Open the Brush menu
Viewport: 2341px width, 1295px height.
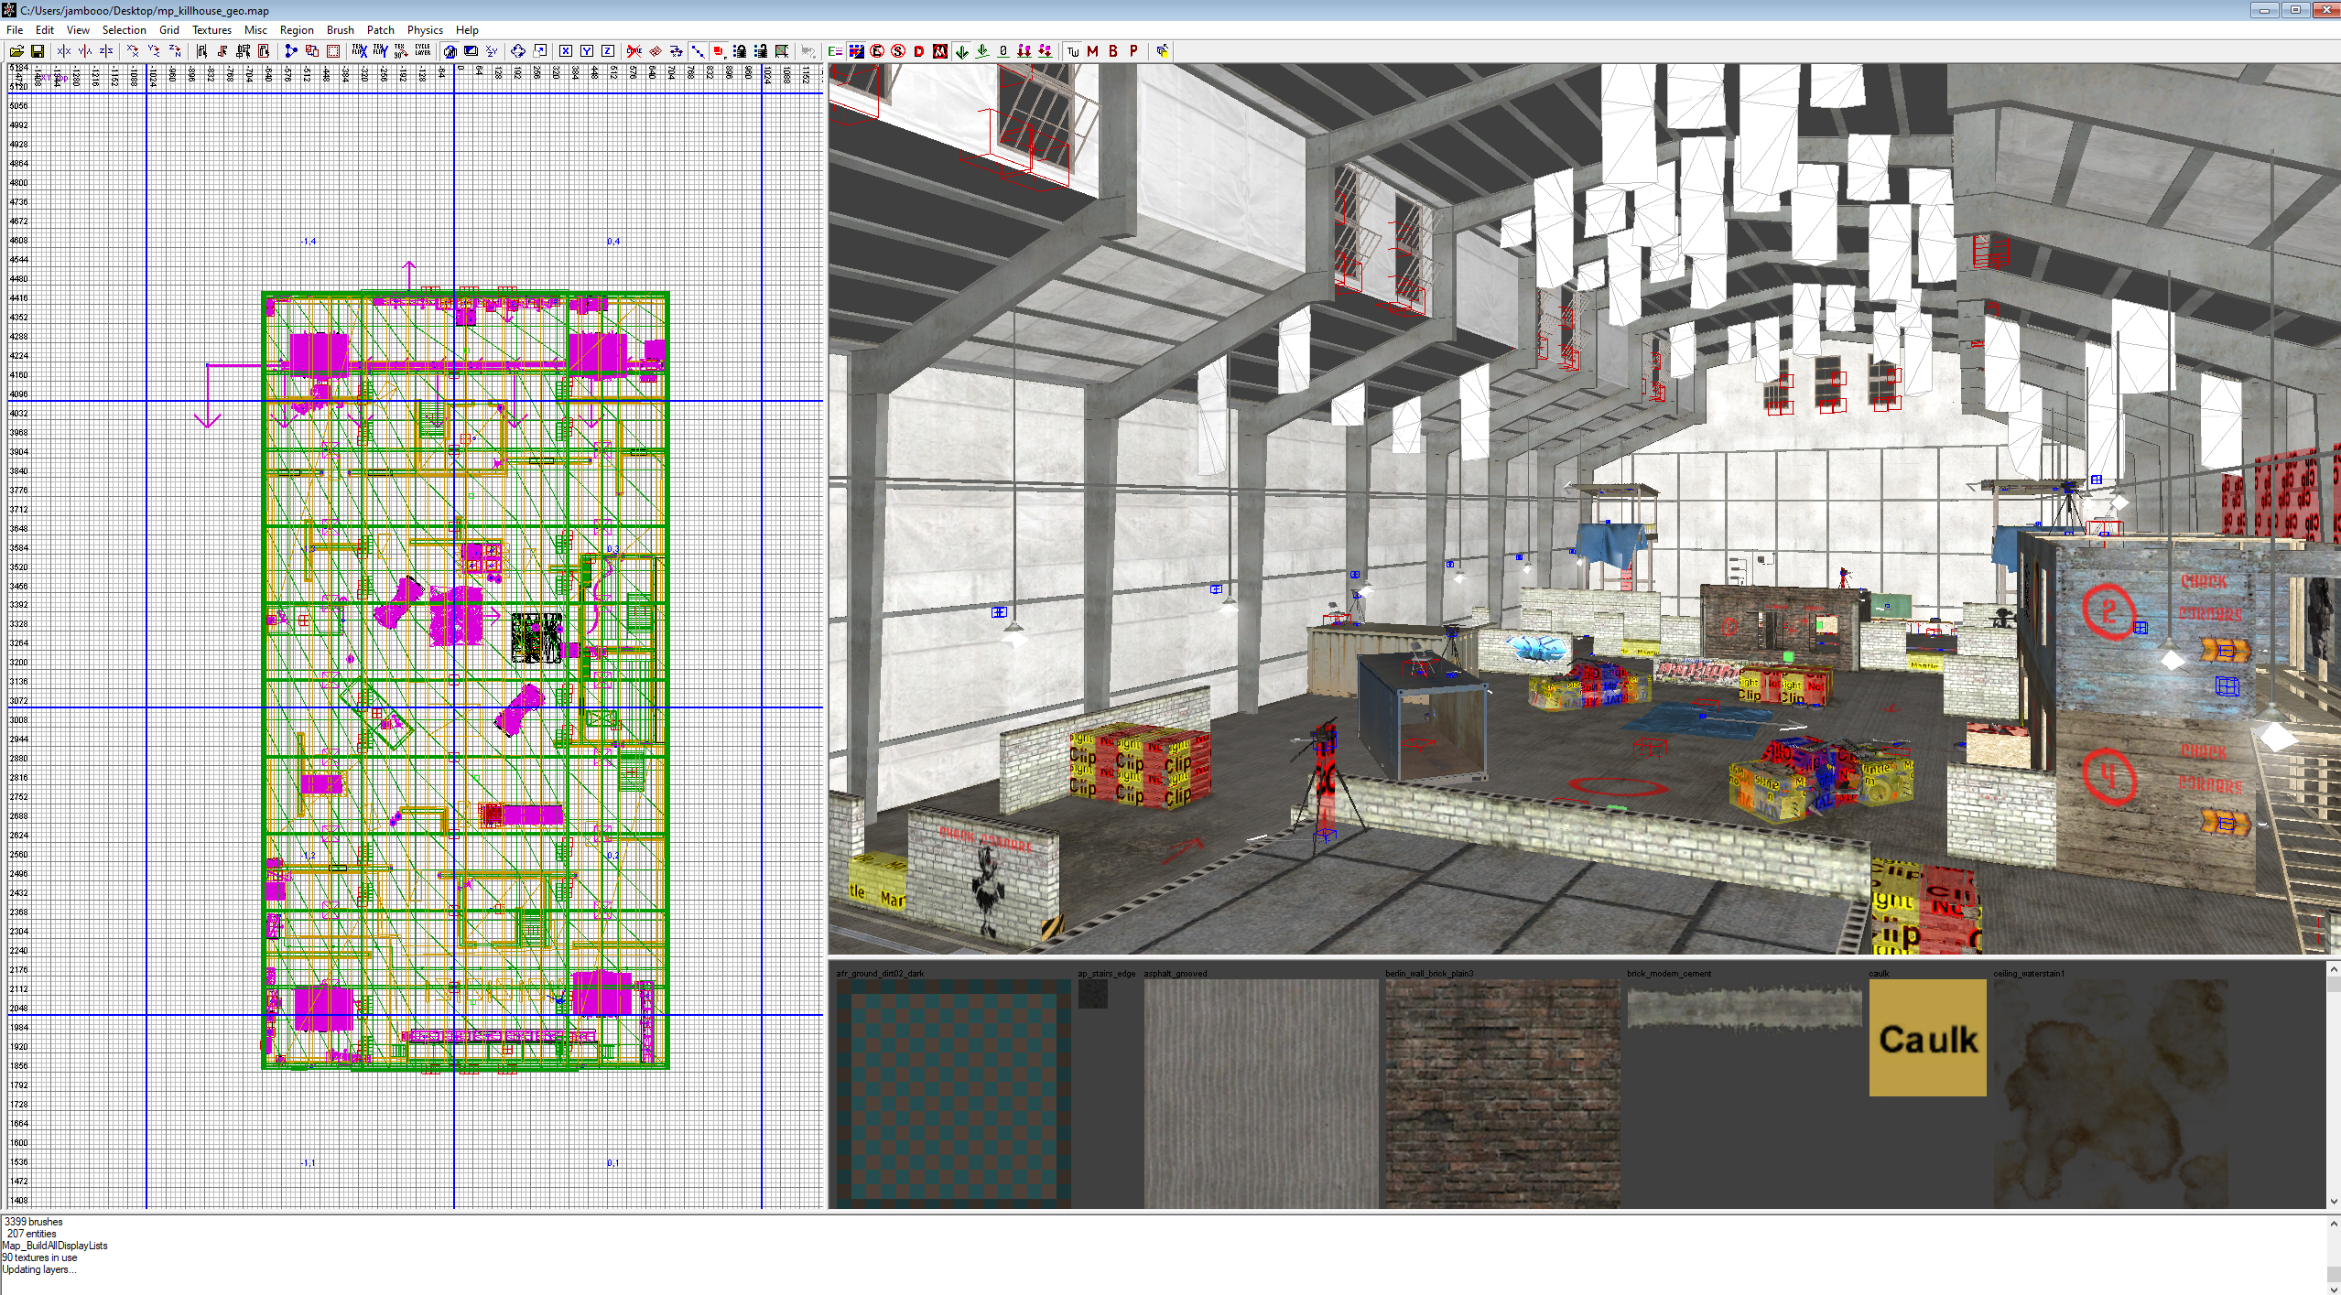[x=341, y=30]
